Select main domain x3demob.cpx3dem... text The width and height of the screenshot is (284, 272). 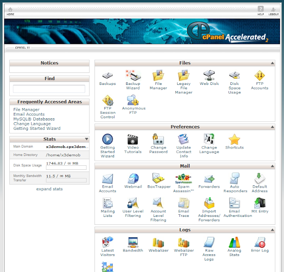coord(67,147)
